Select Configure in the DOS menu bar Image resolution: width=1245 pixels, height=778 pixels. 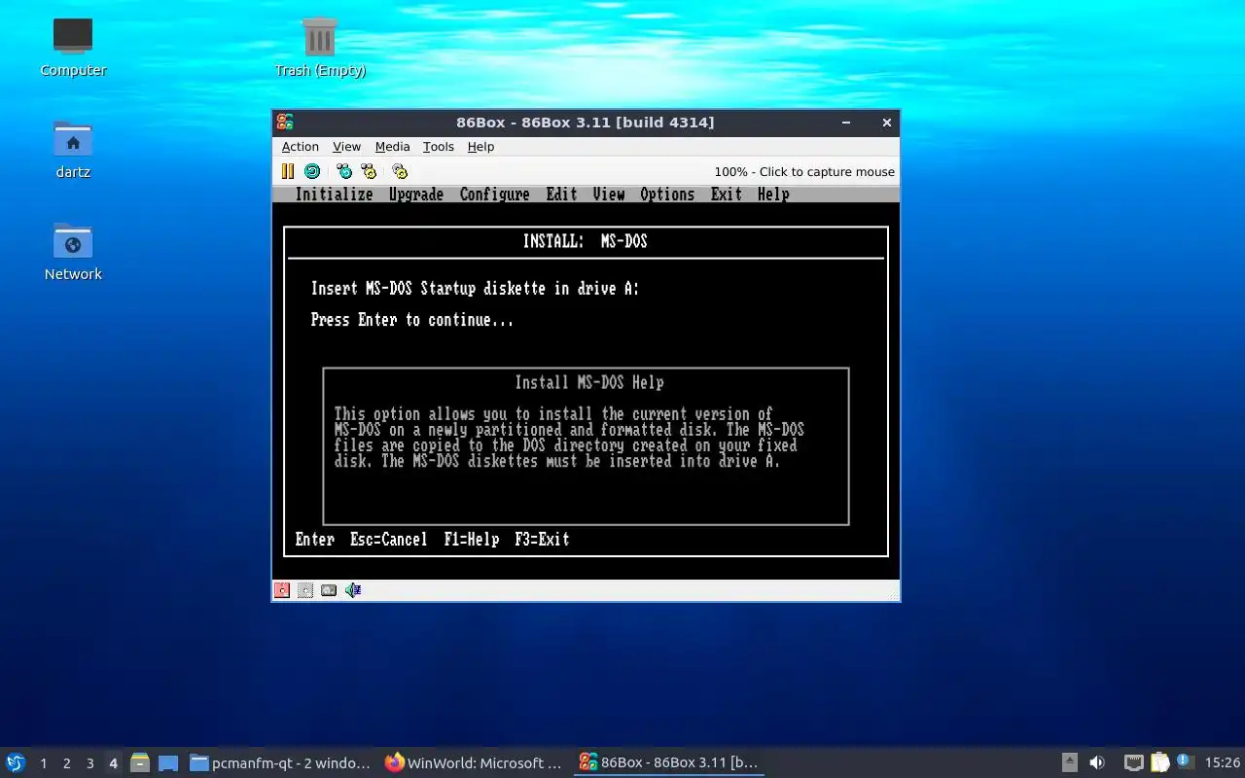click(494, 194)
